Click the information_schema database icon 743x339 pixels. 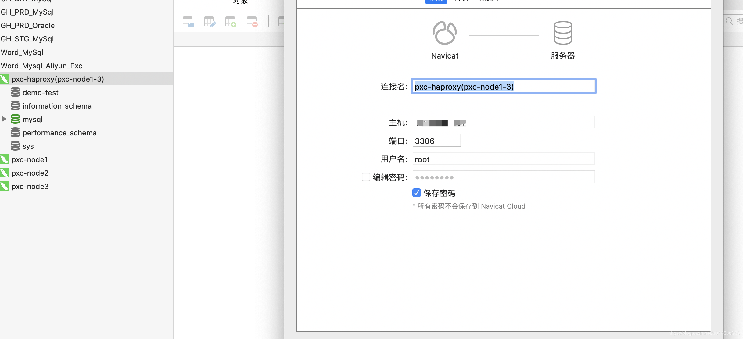coord(15,105)
